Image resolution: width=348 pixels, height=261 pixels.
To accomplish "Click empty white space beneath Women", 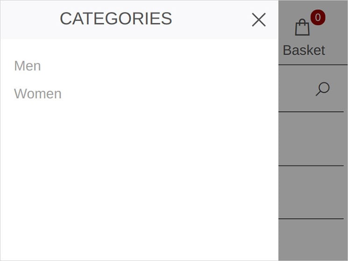I will pos(139,177).
